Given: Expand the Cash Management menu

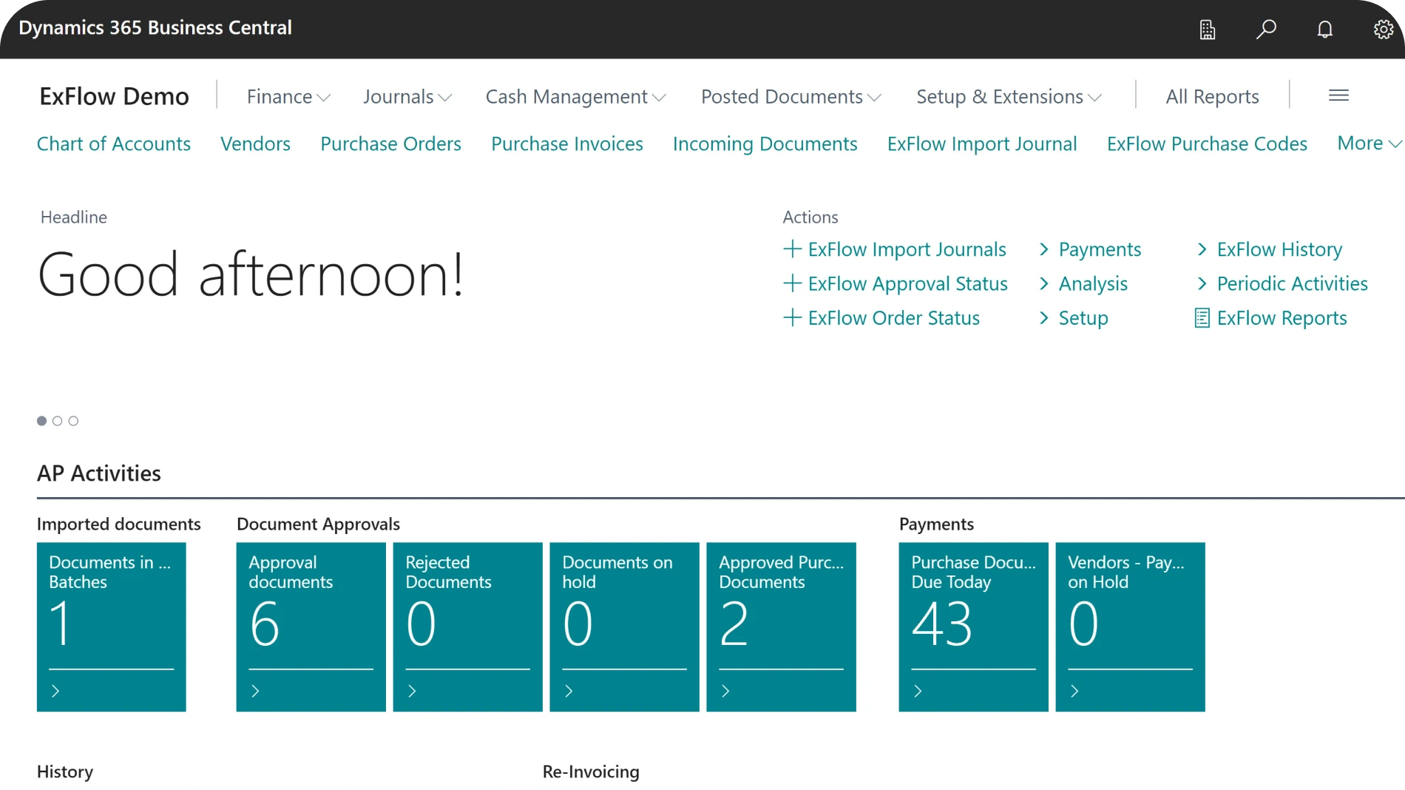Looking at the screenshot, I should tap(576, 97).
